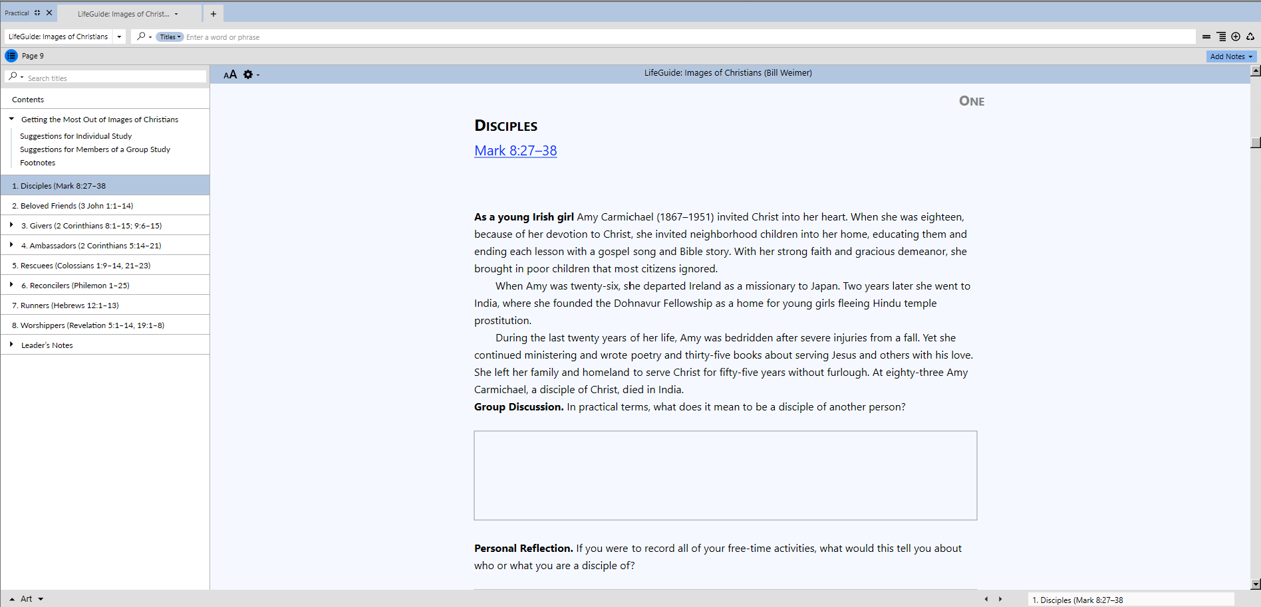The width and height of the screenshot is (1261, 607).
Task: Click the Group Discussion answer box
Action: click(x=725, y=476)
